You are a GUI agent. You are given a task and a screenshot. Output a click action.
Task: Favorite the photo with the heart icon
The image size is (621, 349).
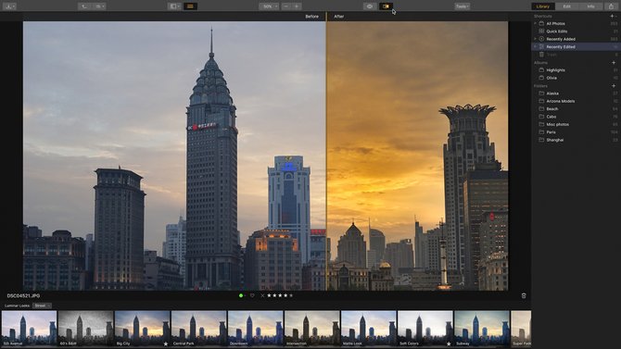click(x=252, y=295)
